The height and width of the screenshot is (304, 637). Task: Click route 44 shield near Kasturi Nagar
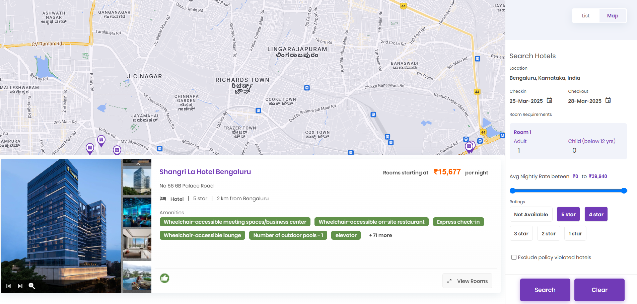click(477, 92)
